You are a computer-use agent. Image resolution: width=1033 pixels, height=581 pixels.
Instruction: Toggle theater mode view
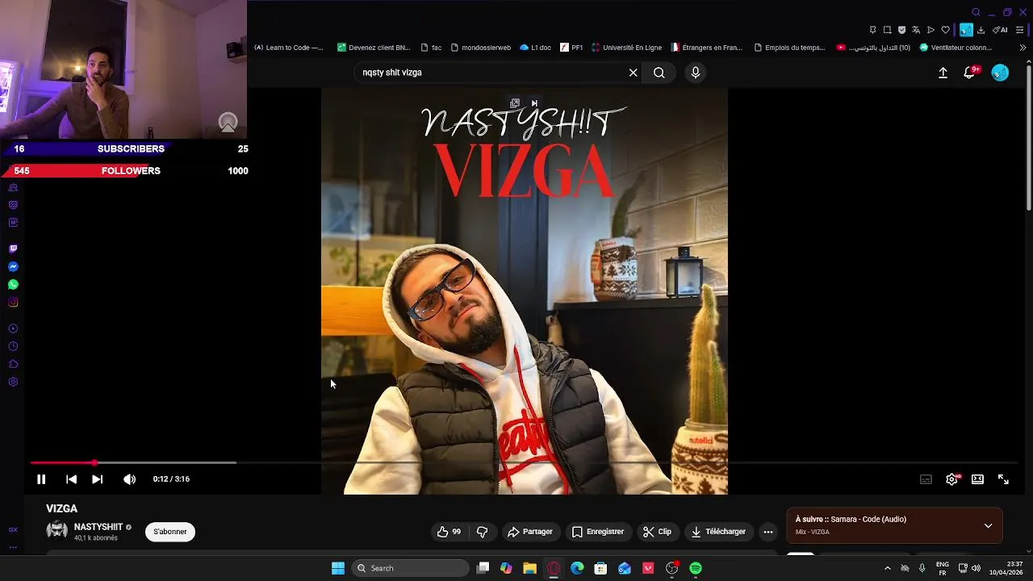click(x=977, y=479)
